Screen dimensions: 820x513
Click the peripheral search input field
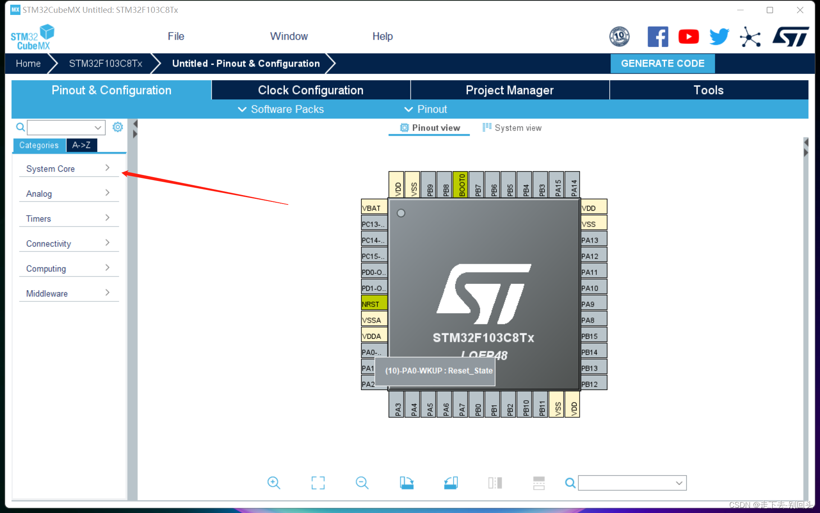click(x=61, y=127)
